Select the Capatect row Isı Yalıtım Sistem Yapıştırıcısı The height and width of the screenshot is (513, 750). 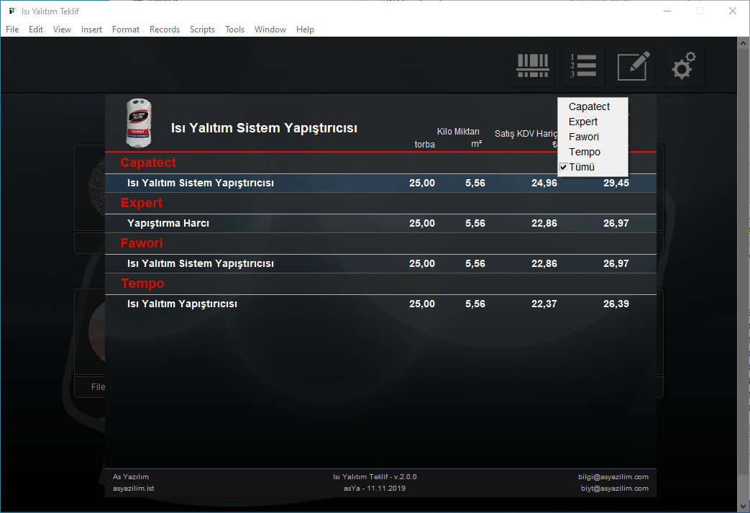[380, 183]
